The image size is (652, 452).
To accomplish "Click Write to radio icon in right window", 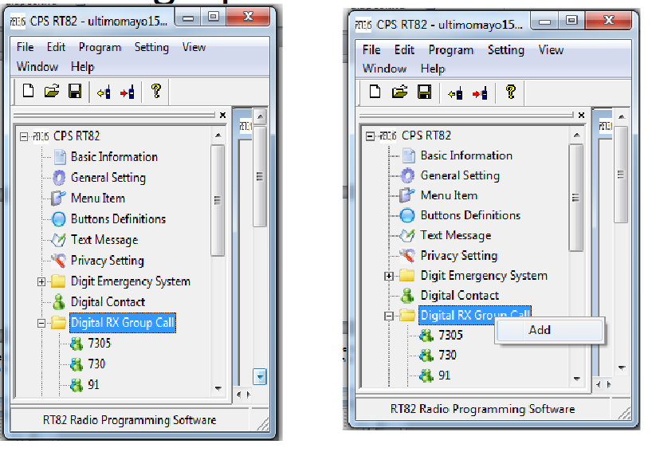I will click(480, 93).
